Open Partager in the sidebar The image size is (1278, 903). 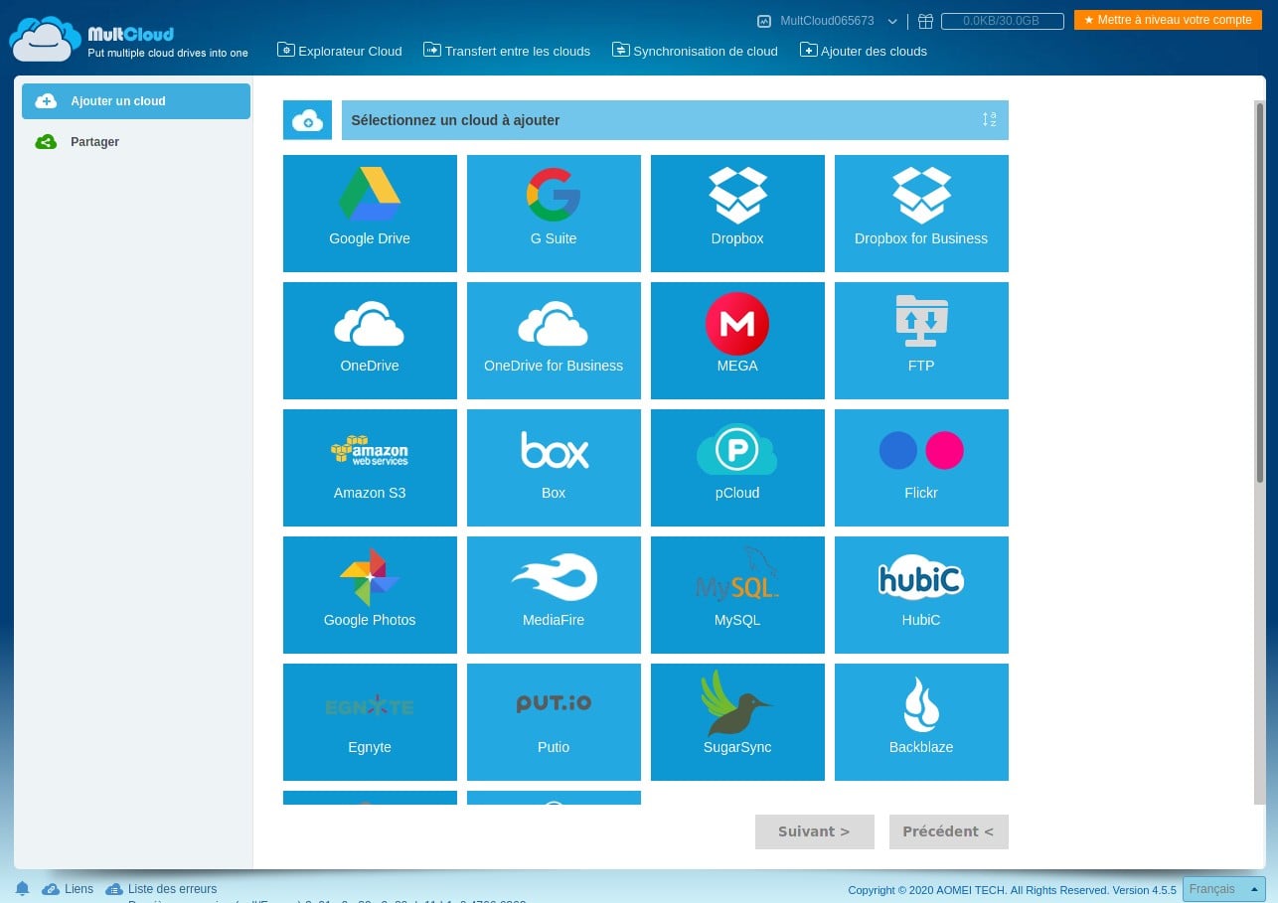[x=136, y=142]
